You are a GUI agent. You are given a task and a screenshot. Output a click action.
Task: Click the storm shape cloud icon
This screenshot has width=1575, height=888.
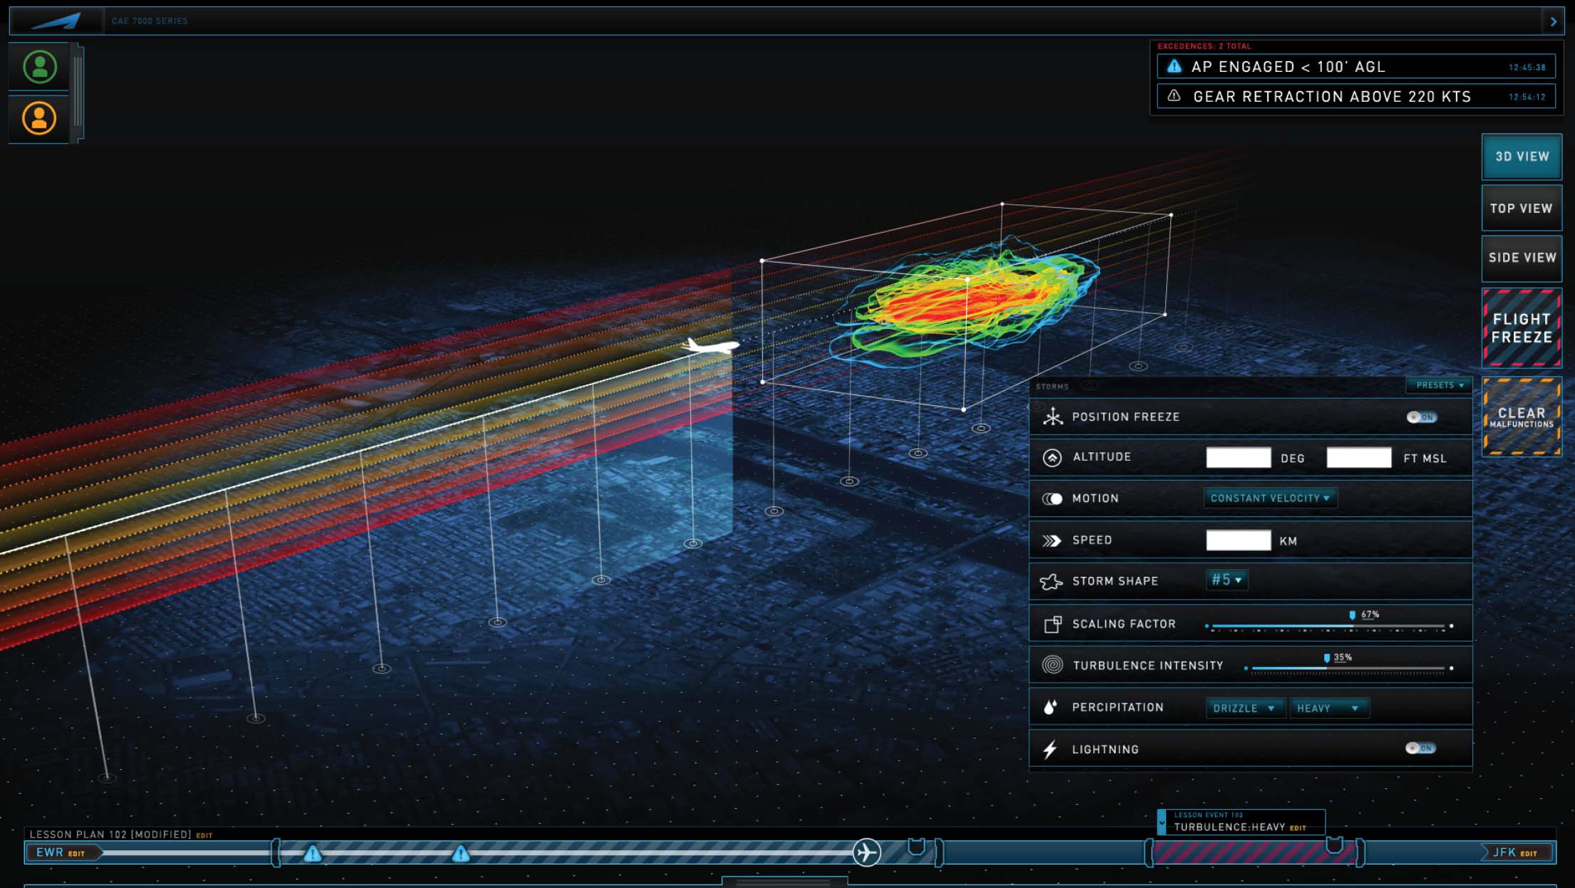point(1051,581)
